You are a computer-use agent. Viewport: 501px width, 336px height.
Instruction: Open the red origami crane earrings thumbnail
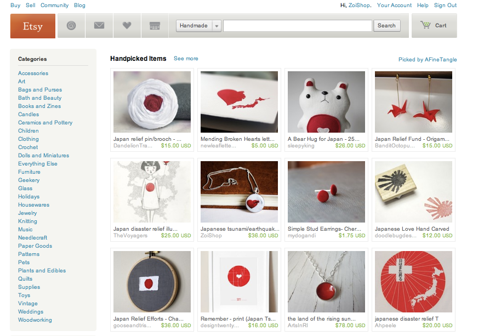(x=413, y=102)
